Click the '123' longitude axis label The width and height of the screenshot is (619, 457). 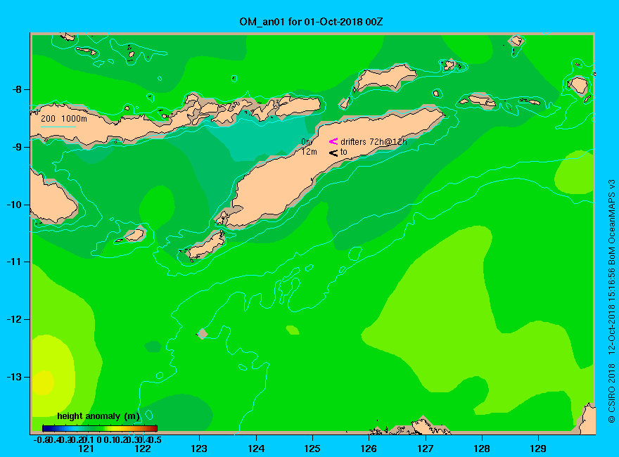(x=199, y=449)
